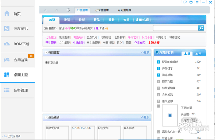Open the 排行 navigation tab
The width and height of the screenshot is (215, 140).
111,20
